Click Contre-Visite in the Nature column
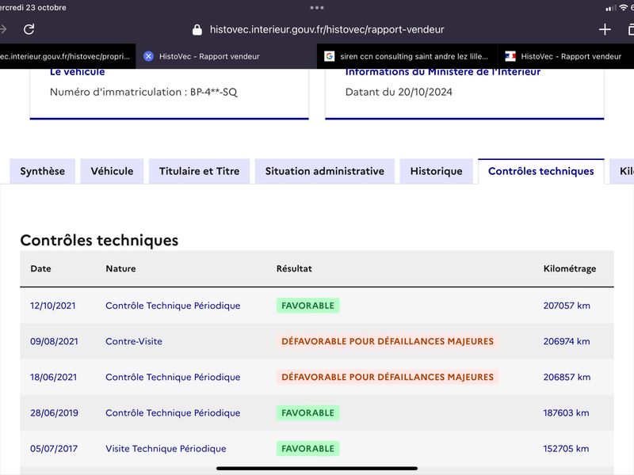 (134, 341)
